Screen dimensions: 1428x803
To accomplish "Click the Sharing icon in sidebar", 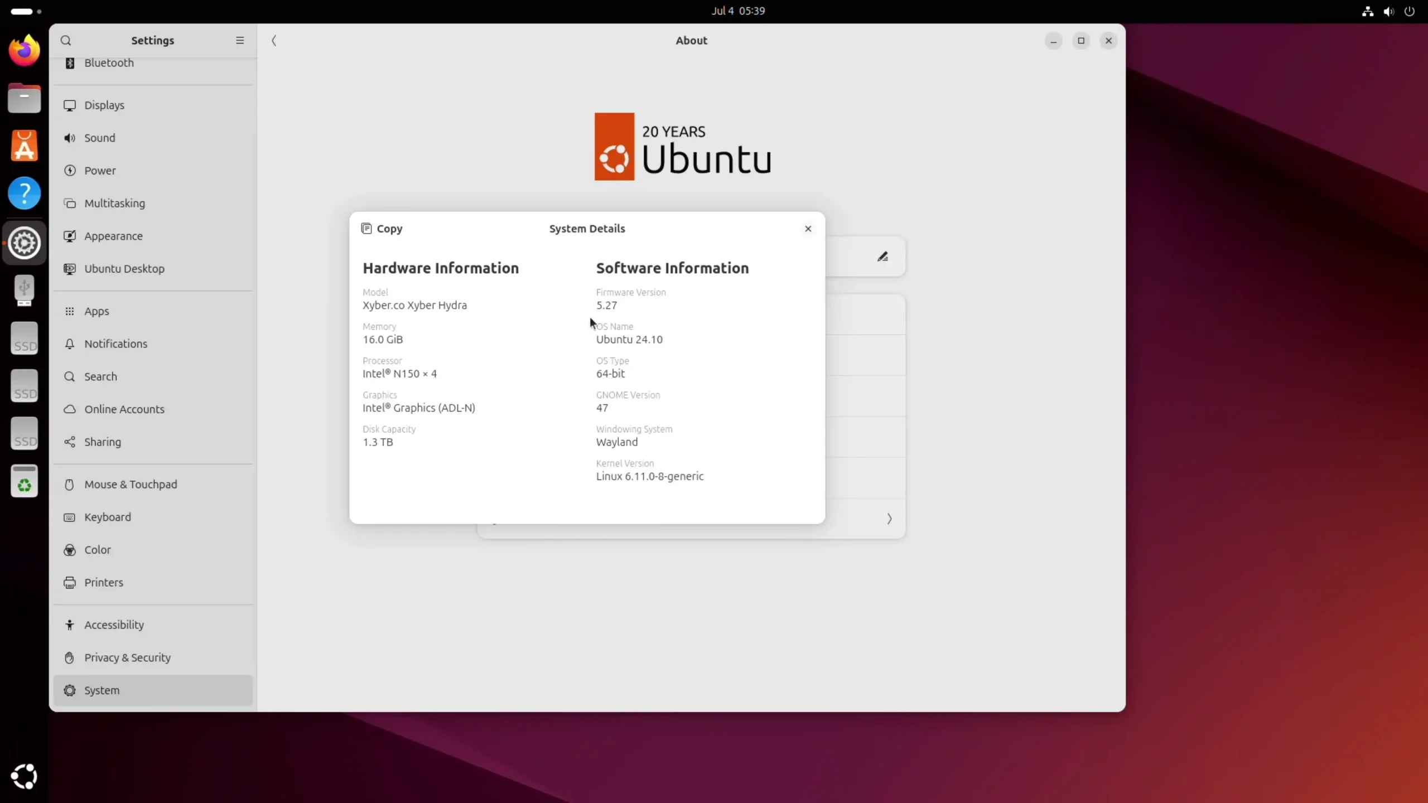I will tap(70, 442).
